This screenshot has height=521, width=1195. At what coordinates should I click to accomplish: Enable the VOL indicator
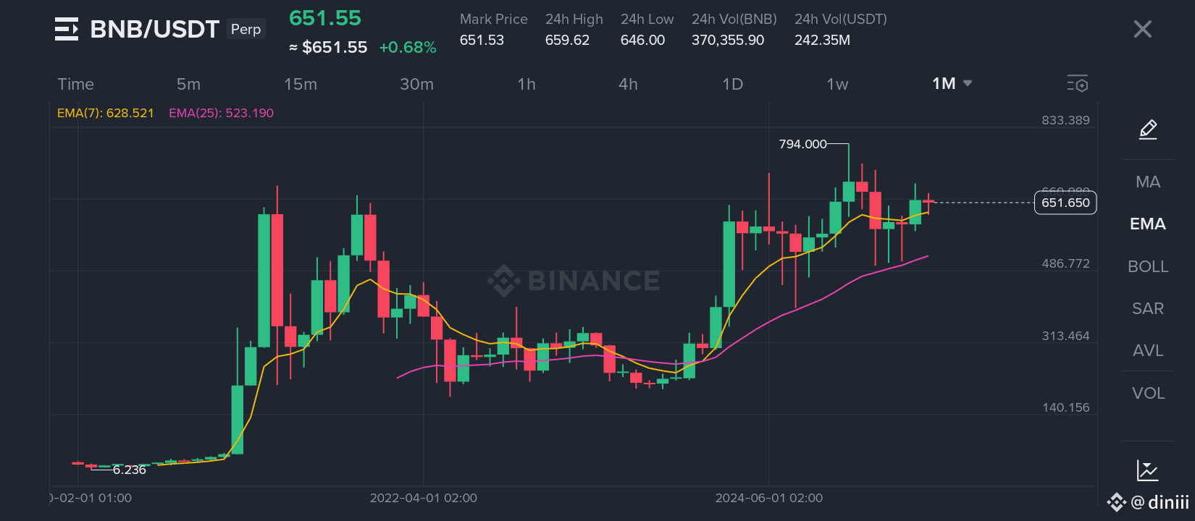point(1148,393)
